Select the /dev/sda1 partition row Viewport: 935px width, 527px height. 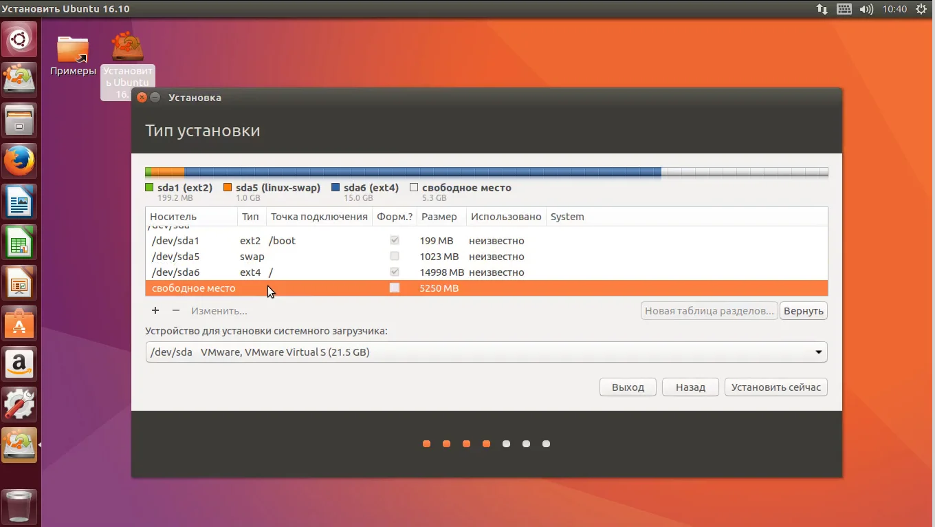487,241
